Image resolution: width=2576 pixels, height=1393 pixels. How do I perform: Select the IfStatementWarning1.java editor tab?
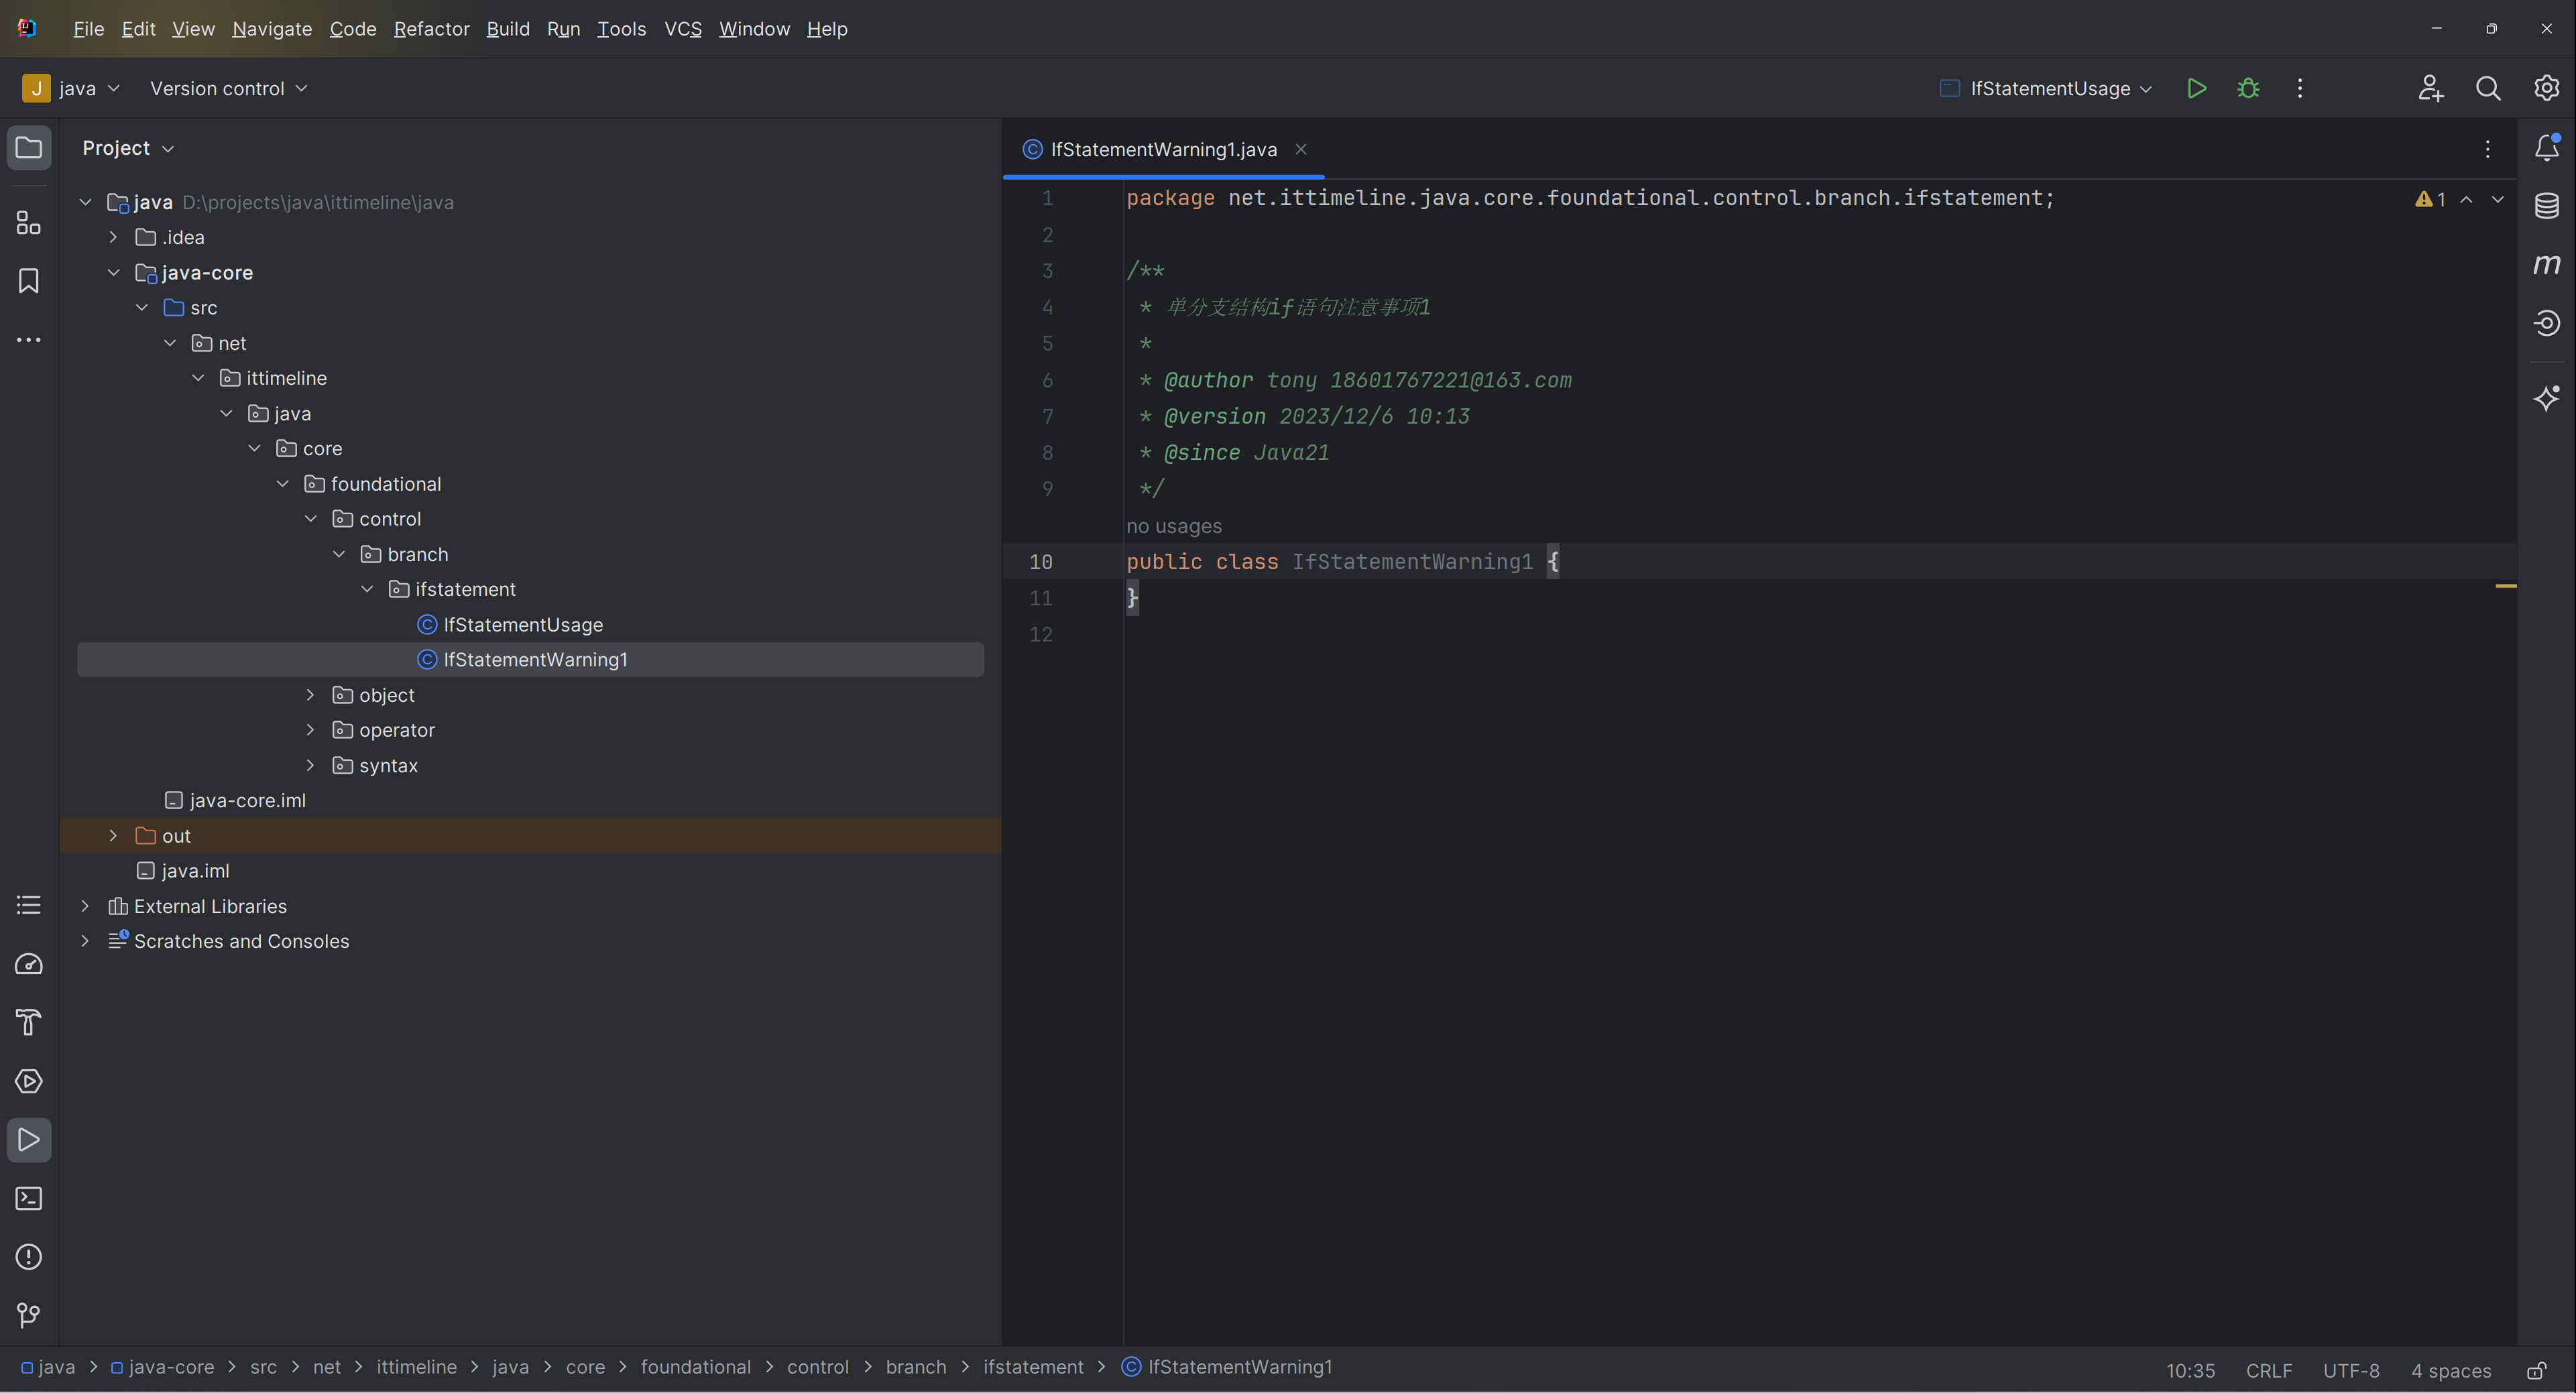(1163, 149)
